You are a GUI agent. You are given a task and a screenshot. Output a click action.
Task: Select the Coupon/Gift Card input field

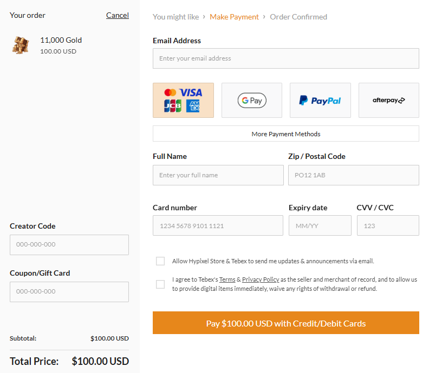tap(69, 291)
